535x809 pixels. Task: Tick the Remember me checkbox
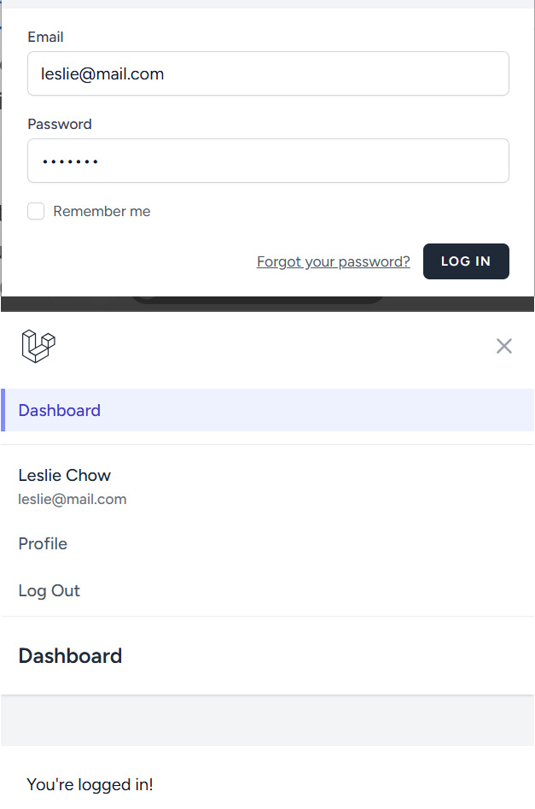(36, 211)
